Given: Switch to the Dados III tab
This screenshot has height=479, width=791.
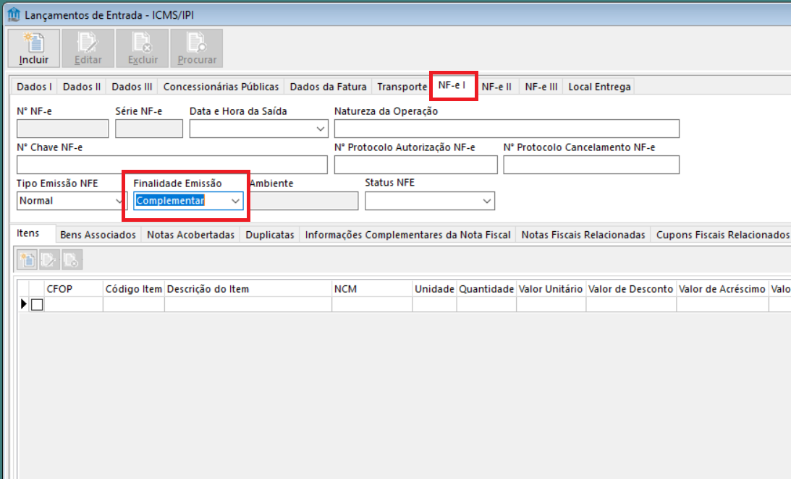Looking at the screenshot, I should coord(132,87).
